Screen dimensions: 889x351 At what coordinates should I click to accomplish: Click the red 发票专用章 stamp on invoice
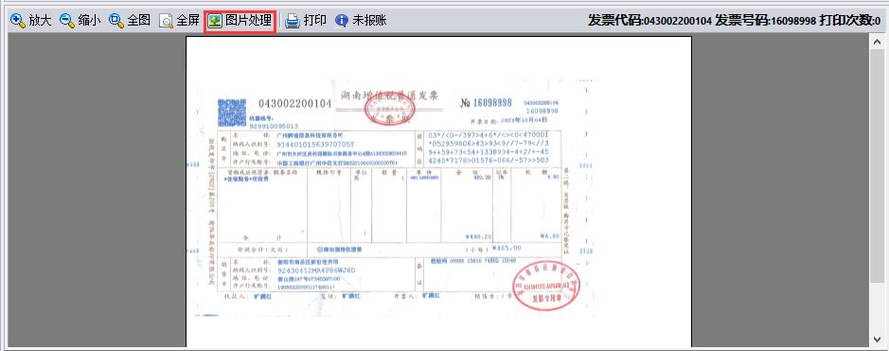[546, 285]
